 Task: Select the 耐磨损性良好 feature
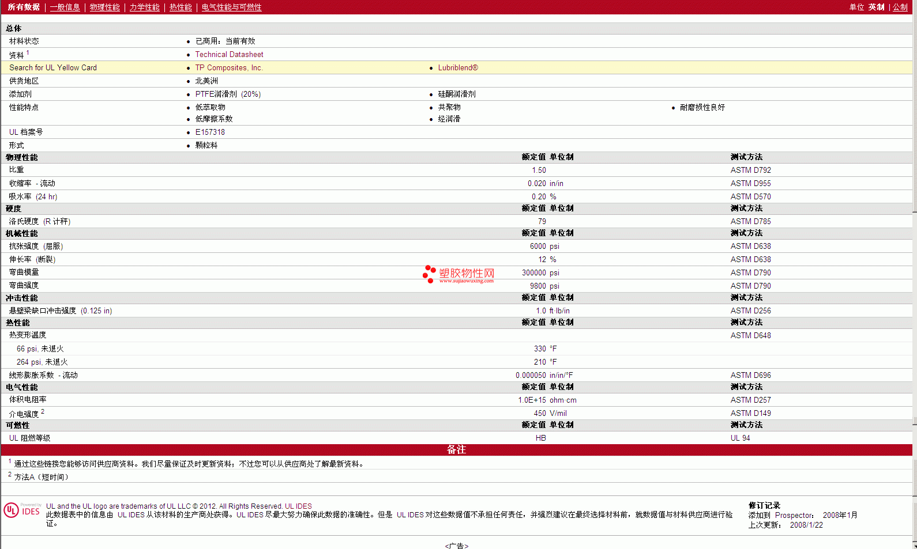(702, 108)
